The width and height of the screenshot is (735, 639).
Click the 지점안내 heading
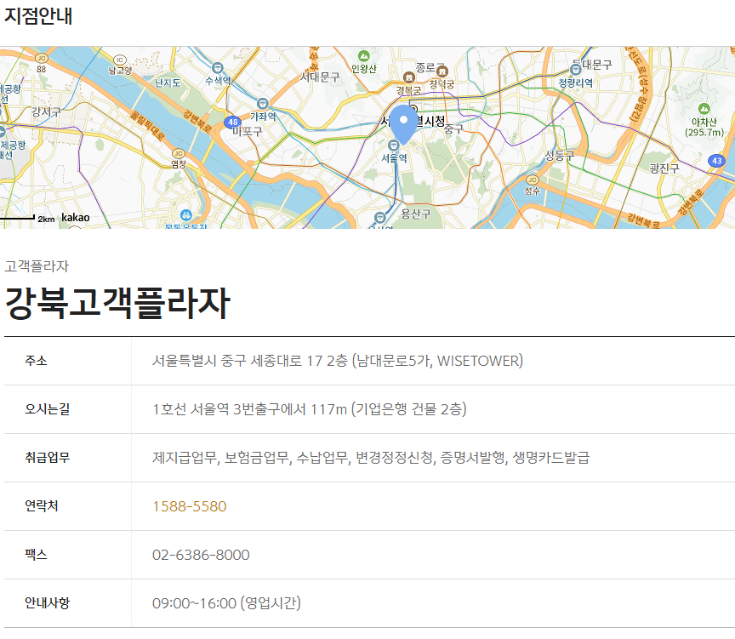pyautogui.click(x=38, y=15)
